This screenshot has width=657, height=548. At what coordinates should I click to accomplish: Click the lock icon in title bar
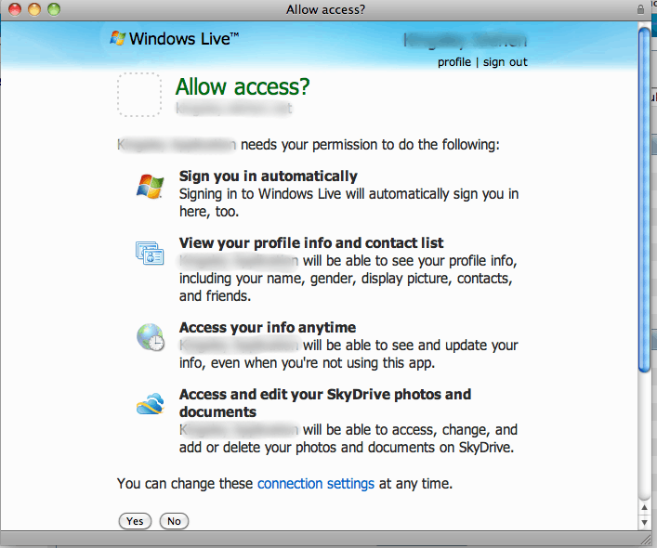(x=640, y=9)
